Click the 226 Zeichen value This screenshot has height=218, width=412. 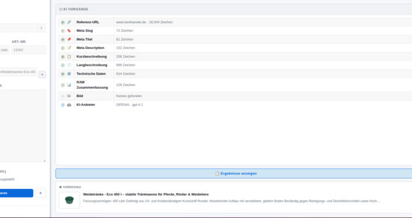(125, 85)
